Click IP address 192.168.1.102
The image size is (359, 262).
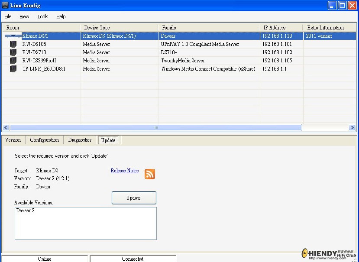(x=277, y=52)
